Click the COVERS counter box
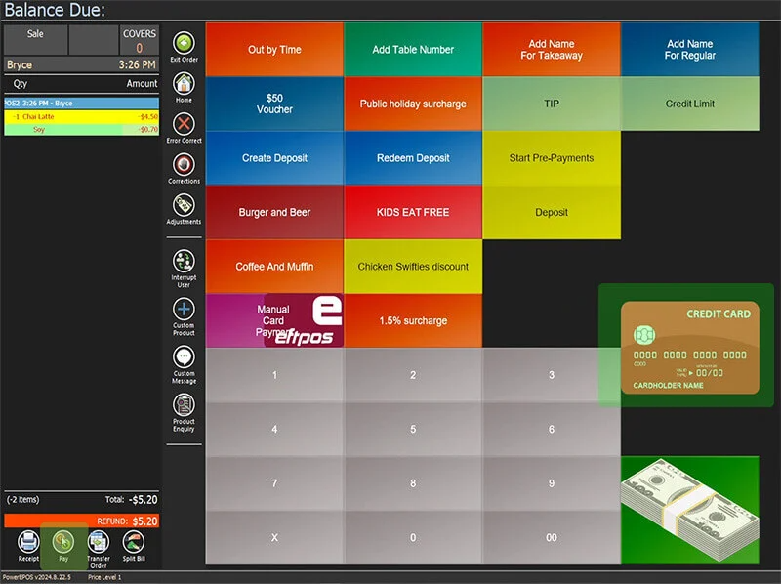The height and width of the screenshot is (584, 781). (140, 40)
